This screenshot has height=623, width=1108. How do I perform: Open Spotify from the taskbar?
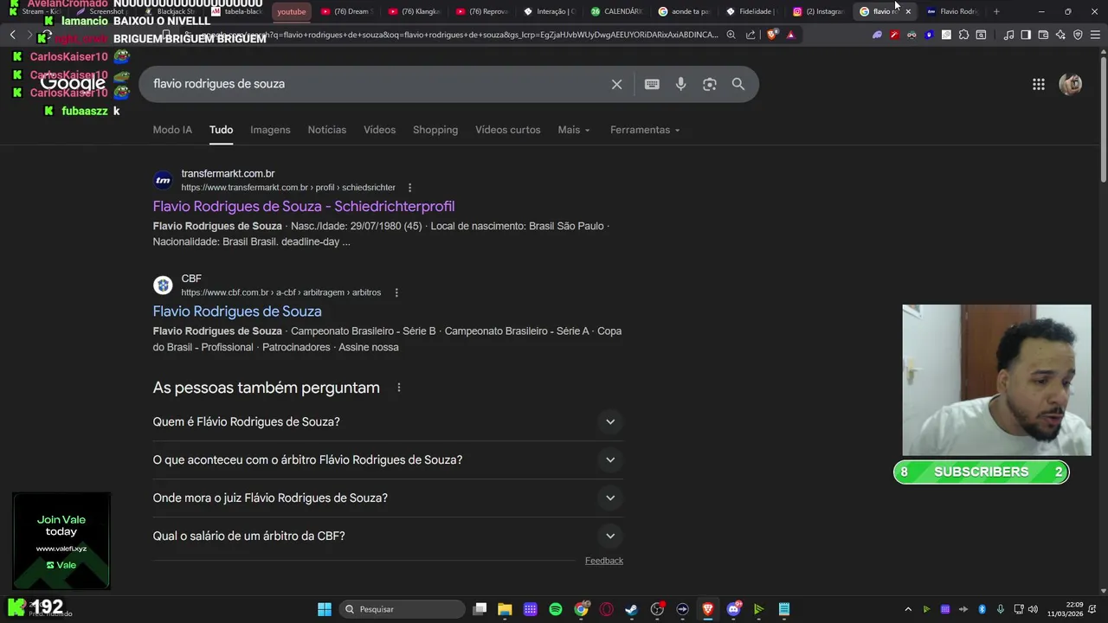[x=556, y=609]
